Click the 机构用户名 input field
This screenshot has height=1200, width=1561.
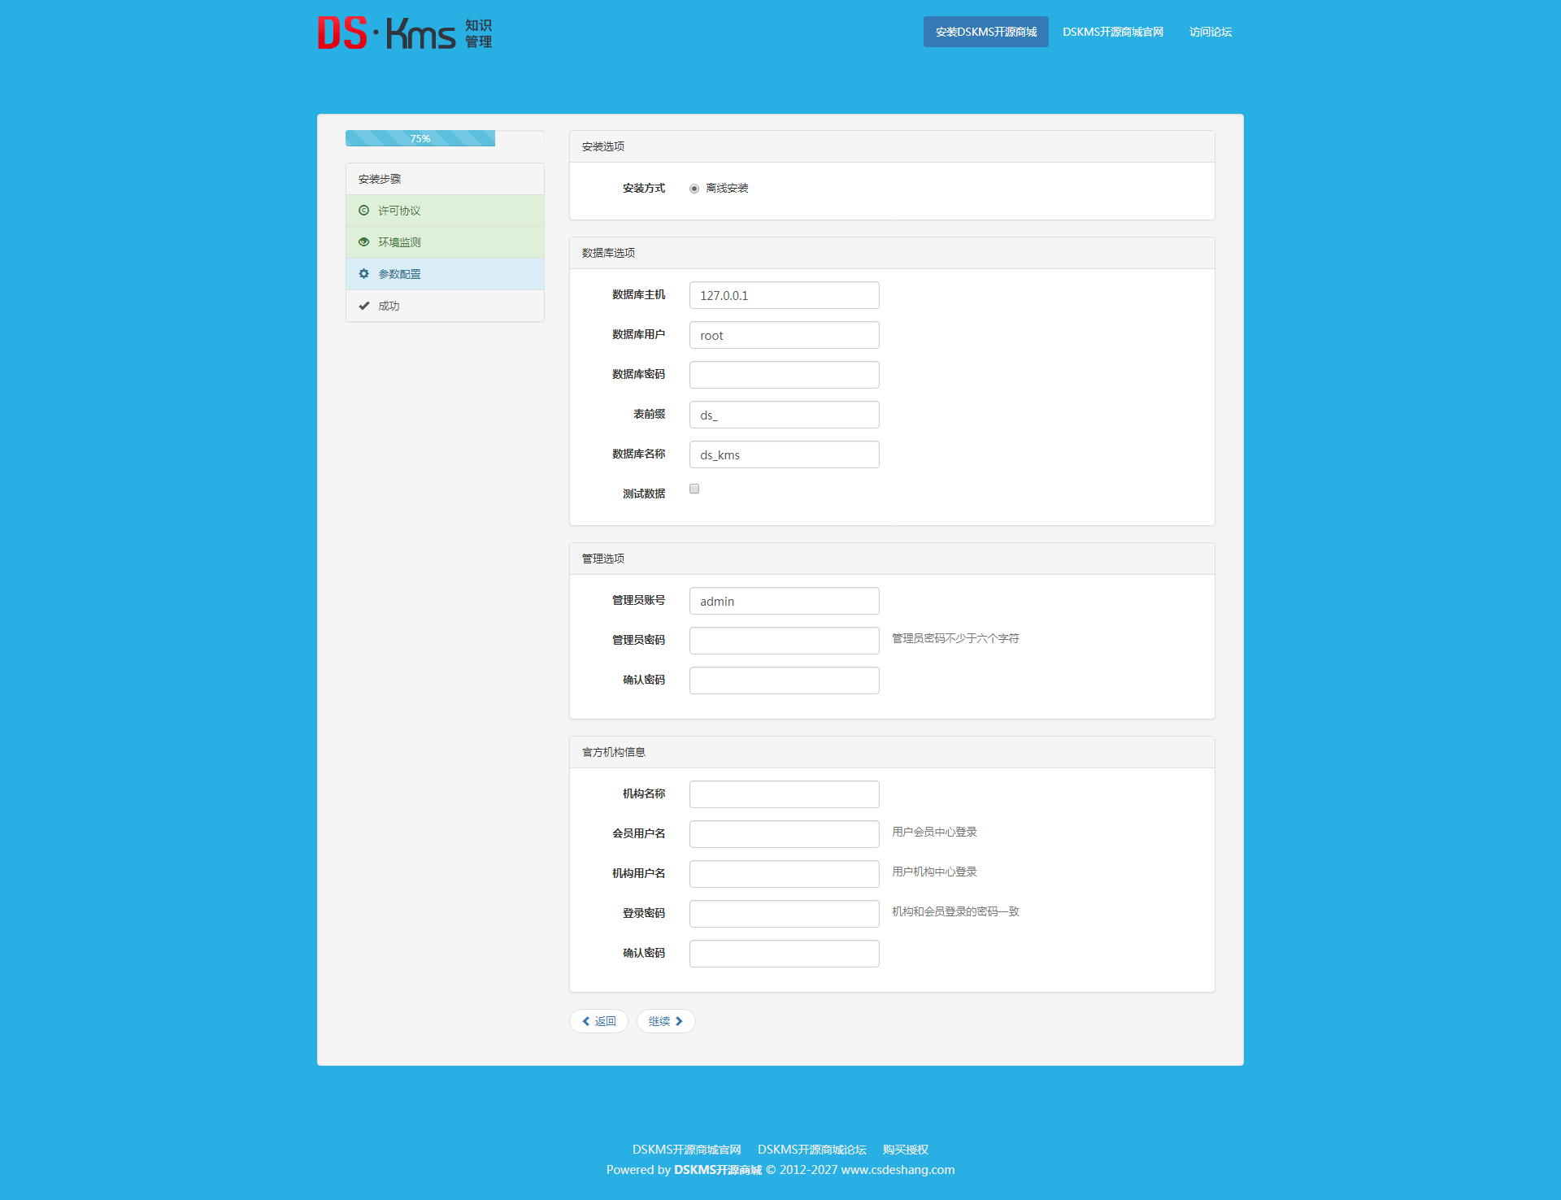785,874
